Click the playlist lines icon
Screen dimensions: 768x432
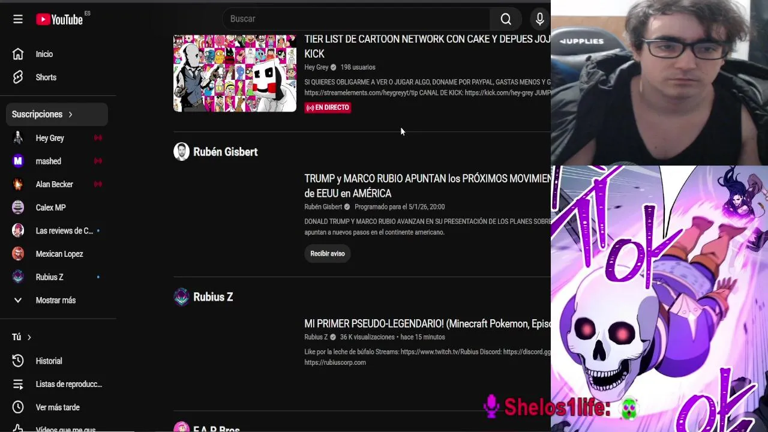click(x=18, y=384)
